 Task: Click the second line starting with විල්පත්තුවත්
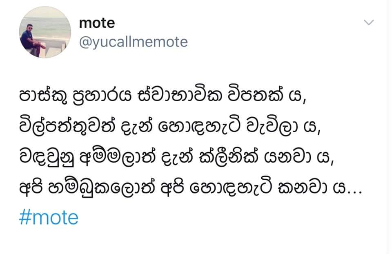click(170, 126)
